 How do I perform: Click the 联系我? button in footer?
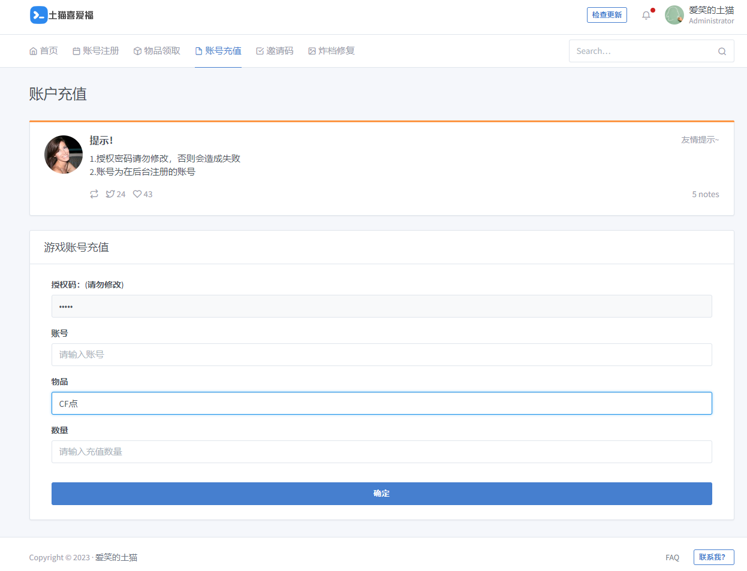pyautogui.click(x=713, y=557)
